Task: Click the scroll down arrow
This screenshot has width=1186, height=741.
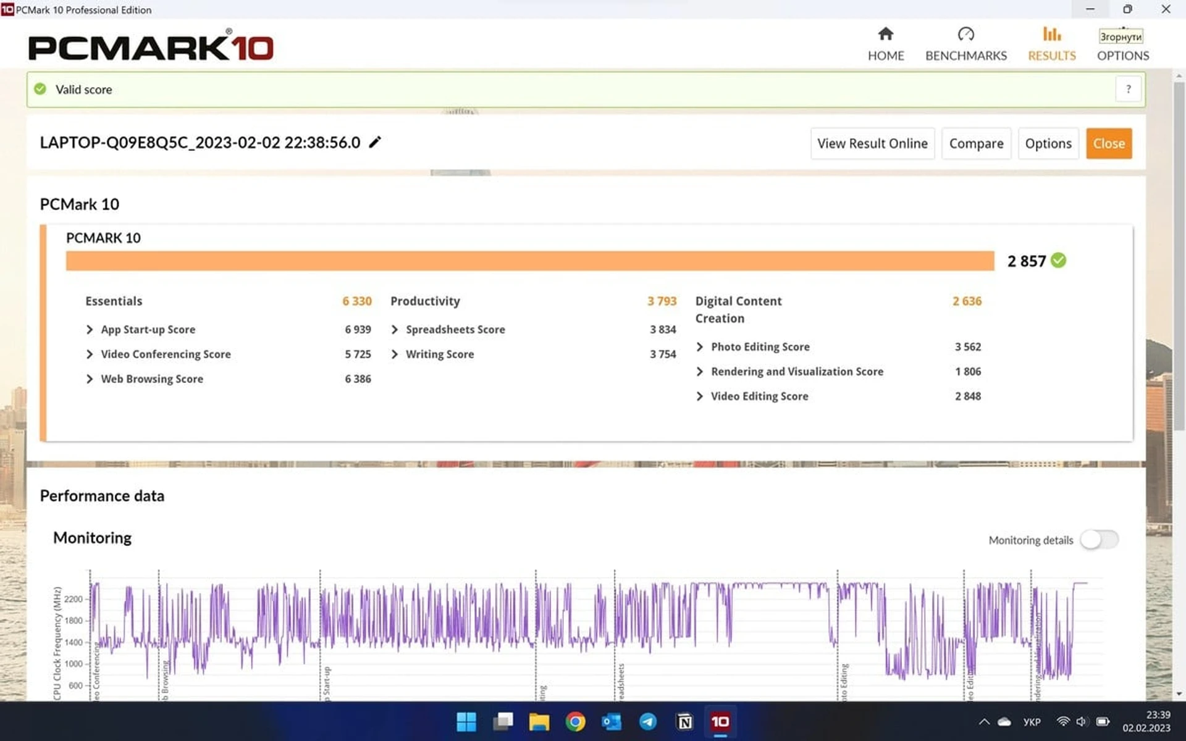Action: [1179, 693]
